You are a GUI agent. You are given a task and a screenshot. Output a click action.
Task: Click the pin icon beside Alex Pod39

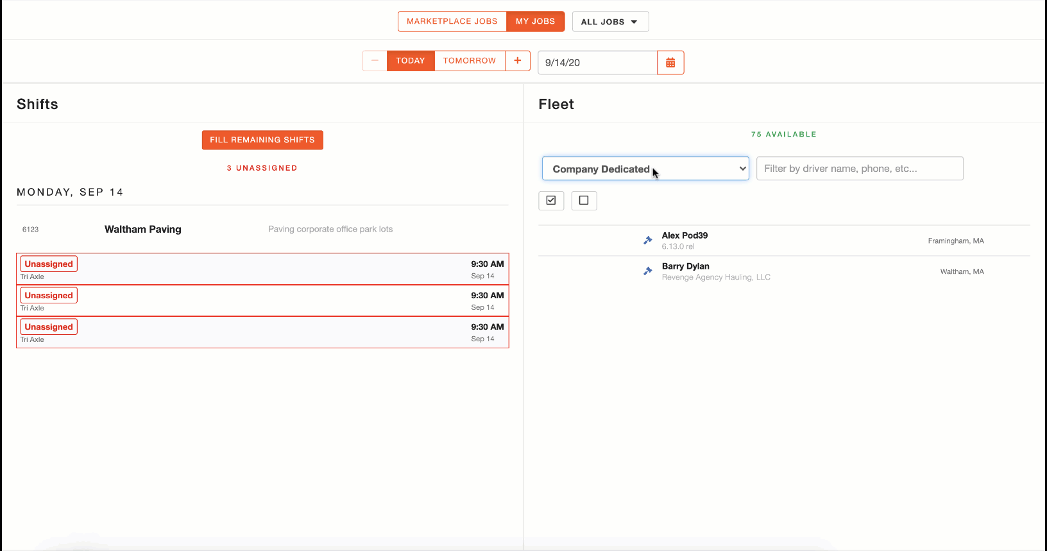[648, 241]
